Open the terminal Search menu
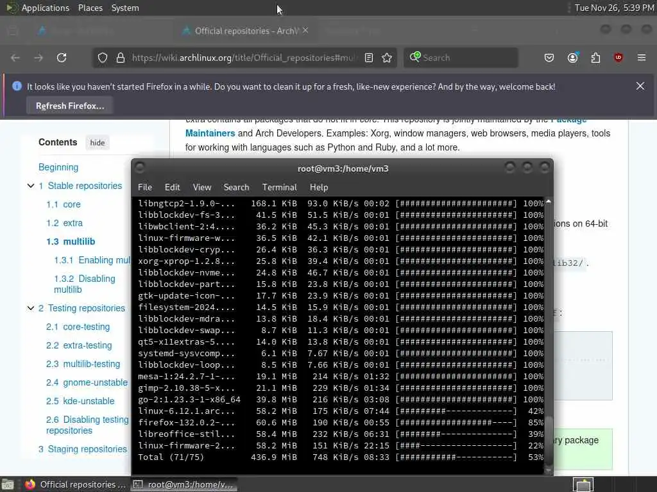Image resolution: width=657 pixels, height=492 pixels. [x=236, y=187]
